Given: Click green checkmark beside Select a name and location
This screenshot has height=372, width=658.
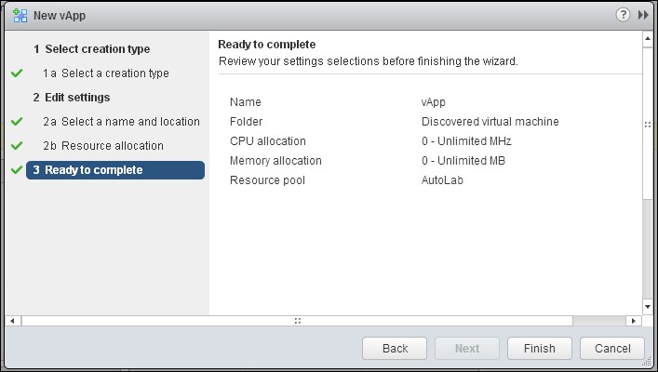Looking at the screenshot, I should (17, 121).
